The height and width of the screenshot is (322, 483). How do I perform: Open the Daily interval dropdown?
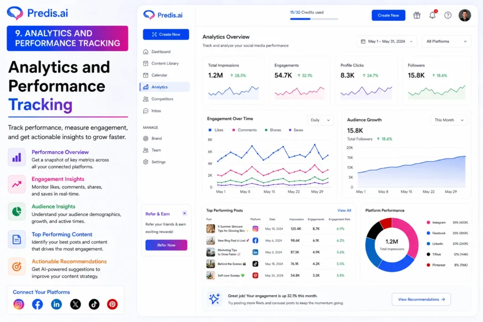[320, 120]
